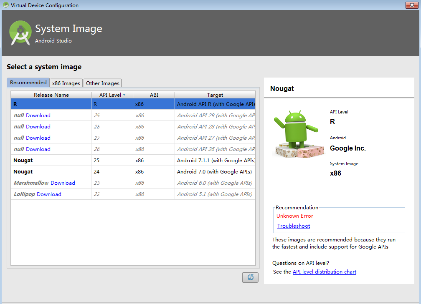Click the refresh system images icon button
This screenshot has width=421, height=304.
pyautogui.click(x=250, y=277)
